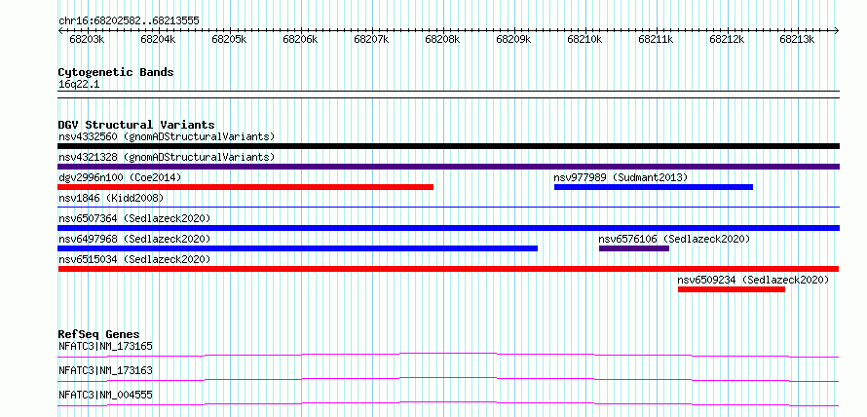This screenshot has height=417, width=867.
Task: Click the NFATC3|NM_173165 gene label
Action: click(x=105, y=346)
